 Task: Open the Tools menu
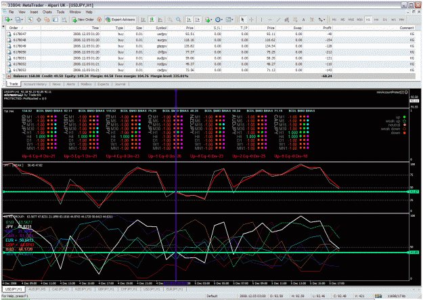click(61, 12)
